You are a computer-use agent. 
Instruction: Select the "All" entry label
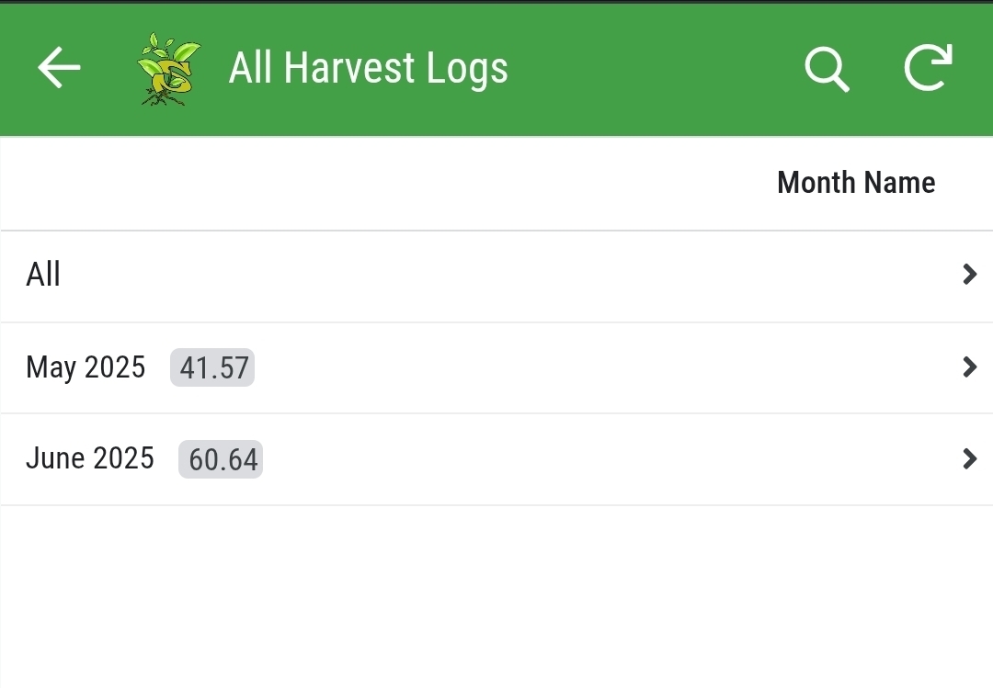point(43,274)
